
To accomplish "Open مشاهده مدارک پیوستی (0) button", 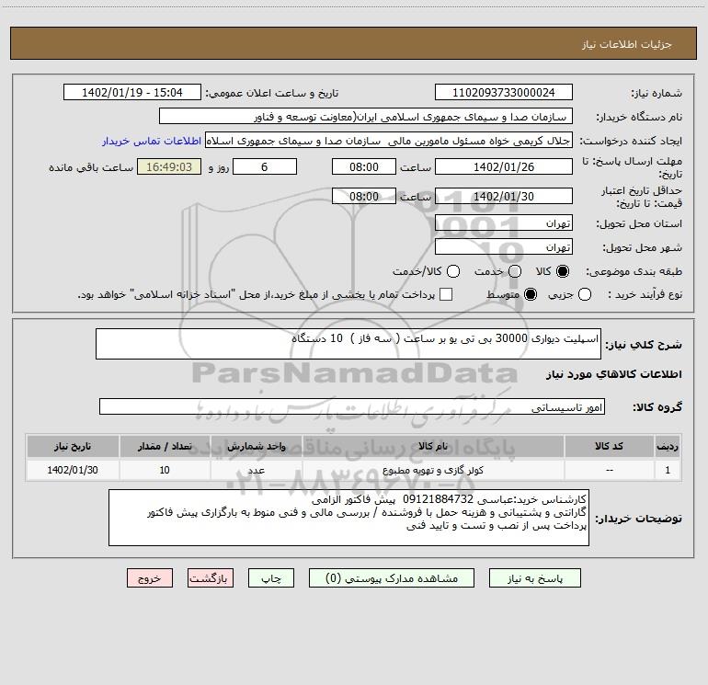I will click(392, 578).
